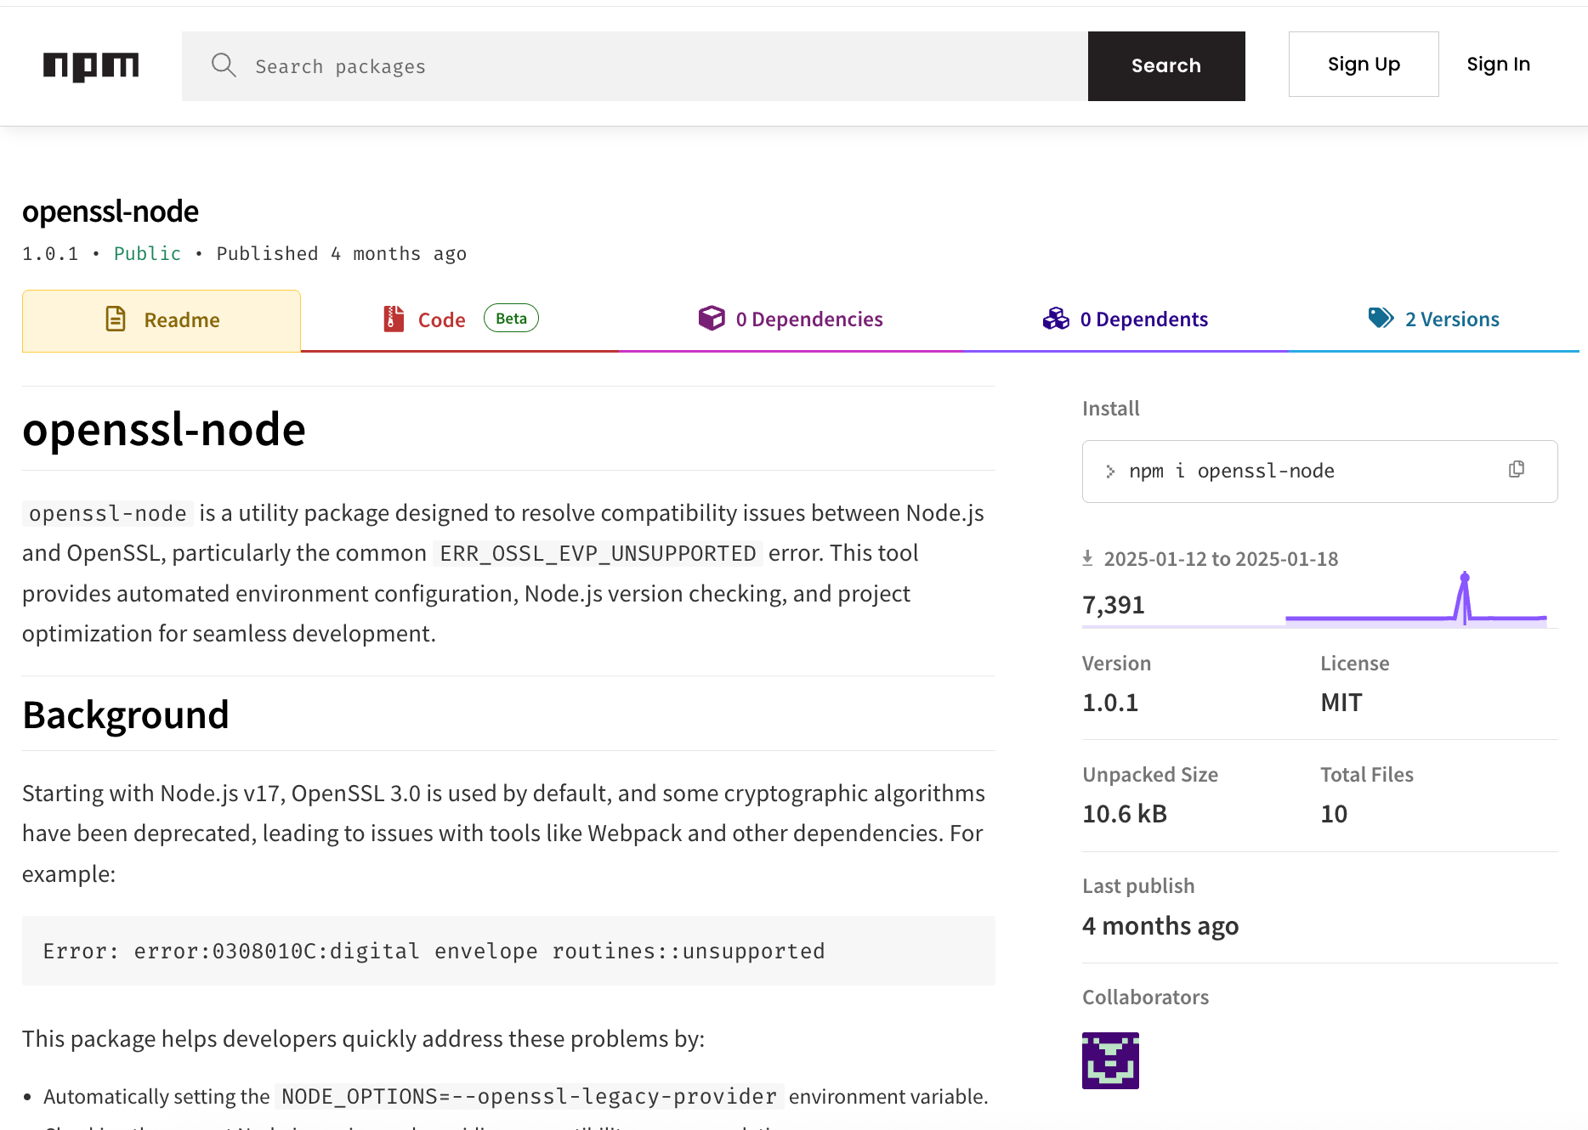This screenshot has width=1588, height=1130.
Task: Click the black Search button
Action: point(1166,66)
